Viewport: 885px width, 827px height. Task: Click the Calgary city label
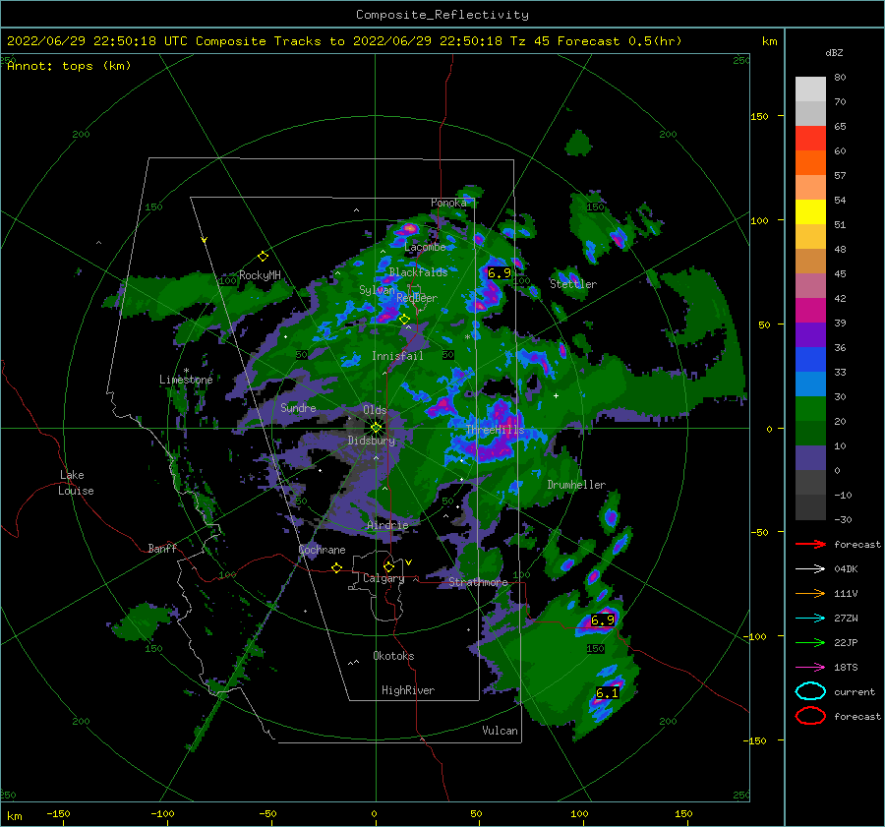tap(383, 578)
